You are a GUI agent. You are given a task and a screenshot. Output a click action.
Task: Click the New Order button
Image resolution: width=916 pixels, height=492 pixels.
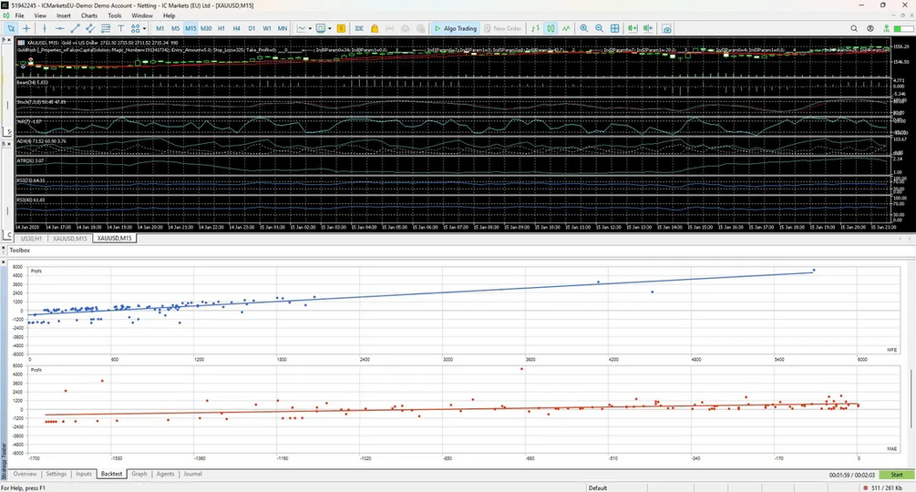pos(502,28)
